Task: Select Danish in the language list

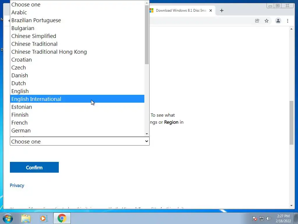Action: pos(77,76)
